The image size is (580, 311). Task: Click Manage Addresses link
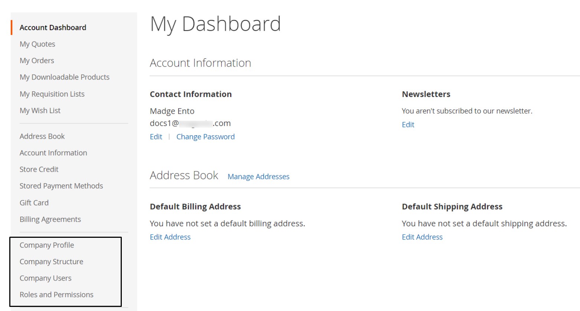click(258, 176)
